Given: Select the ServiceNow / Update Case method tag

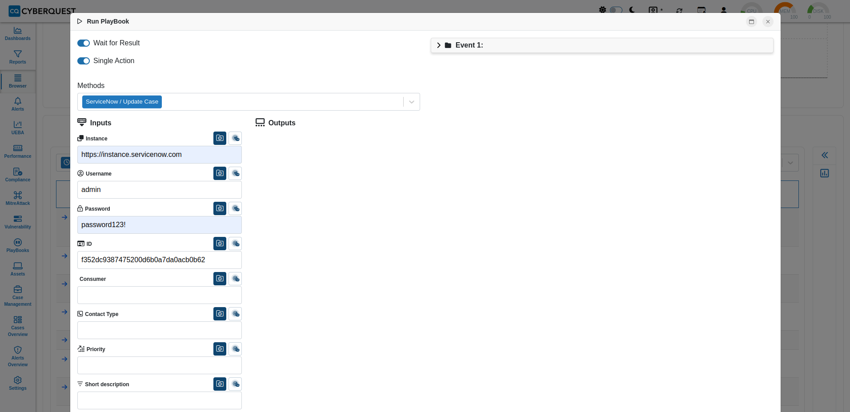Looking at the screenshot, I should coord(122,102).
